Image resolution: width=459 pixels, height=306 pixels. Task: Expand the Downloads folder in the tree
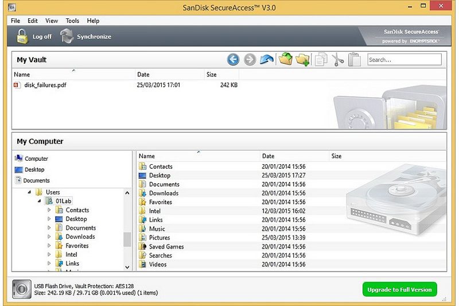pos(49,237)
